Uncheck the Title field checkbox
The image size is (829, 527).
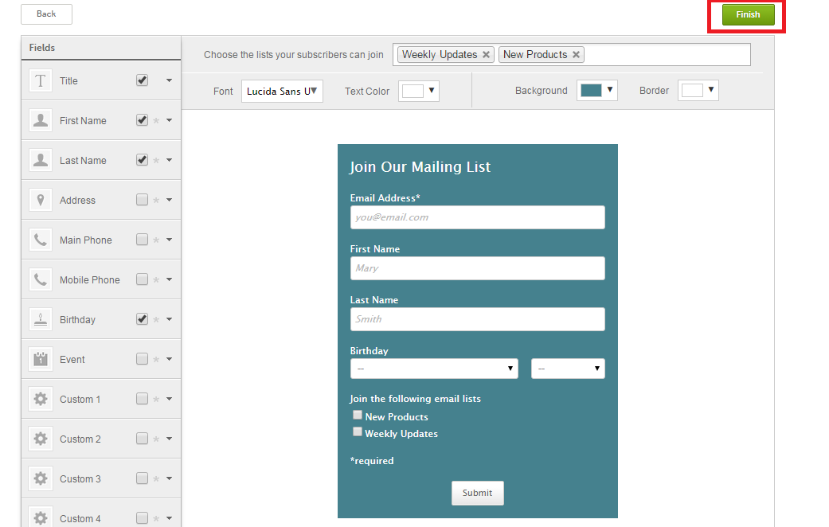coord(142,80)
